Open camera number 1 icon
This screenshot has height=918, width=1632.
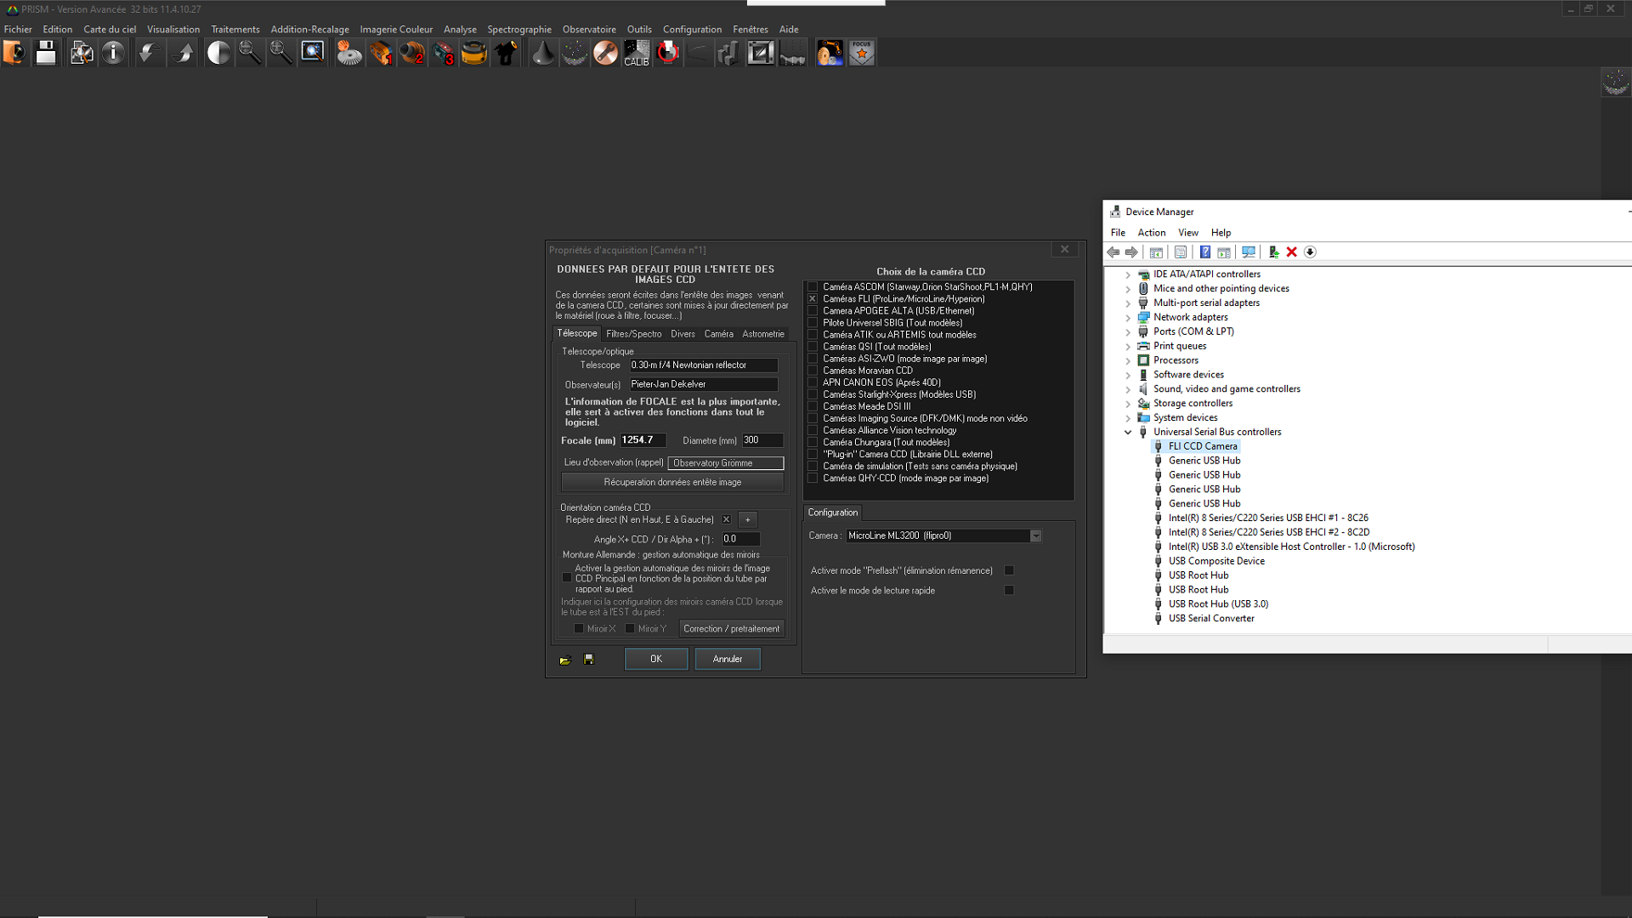381,54
